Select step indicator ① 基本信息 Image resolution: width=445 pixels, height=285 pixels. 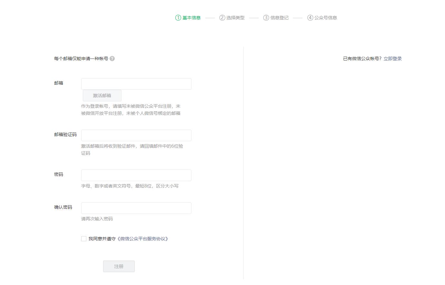[178, 18]
